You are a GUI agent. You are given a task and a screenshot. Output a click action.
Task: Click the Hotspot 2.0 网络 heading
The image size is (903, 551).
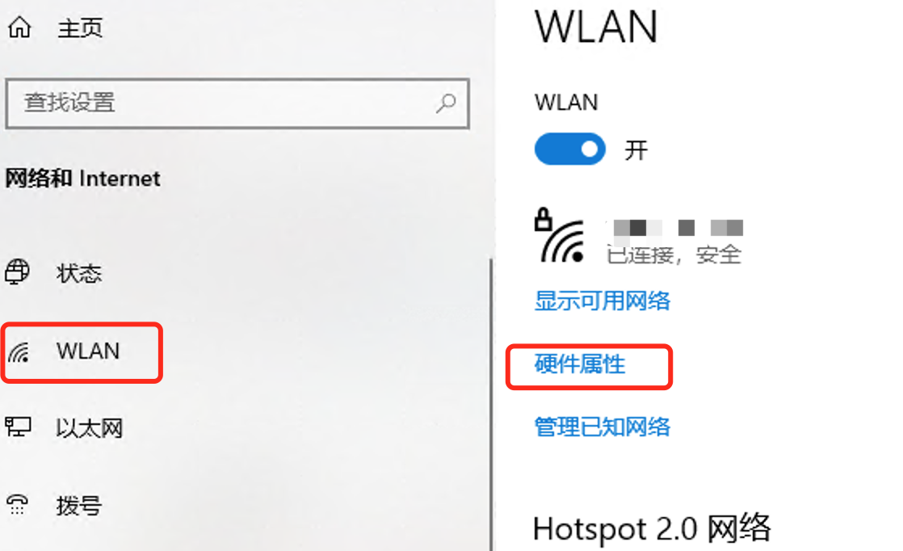coord(651,528)
